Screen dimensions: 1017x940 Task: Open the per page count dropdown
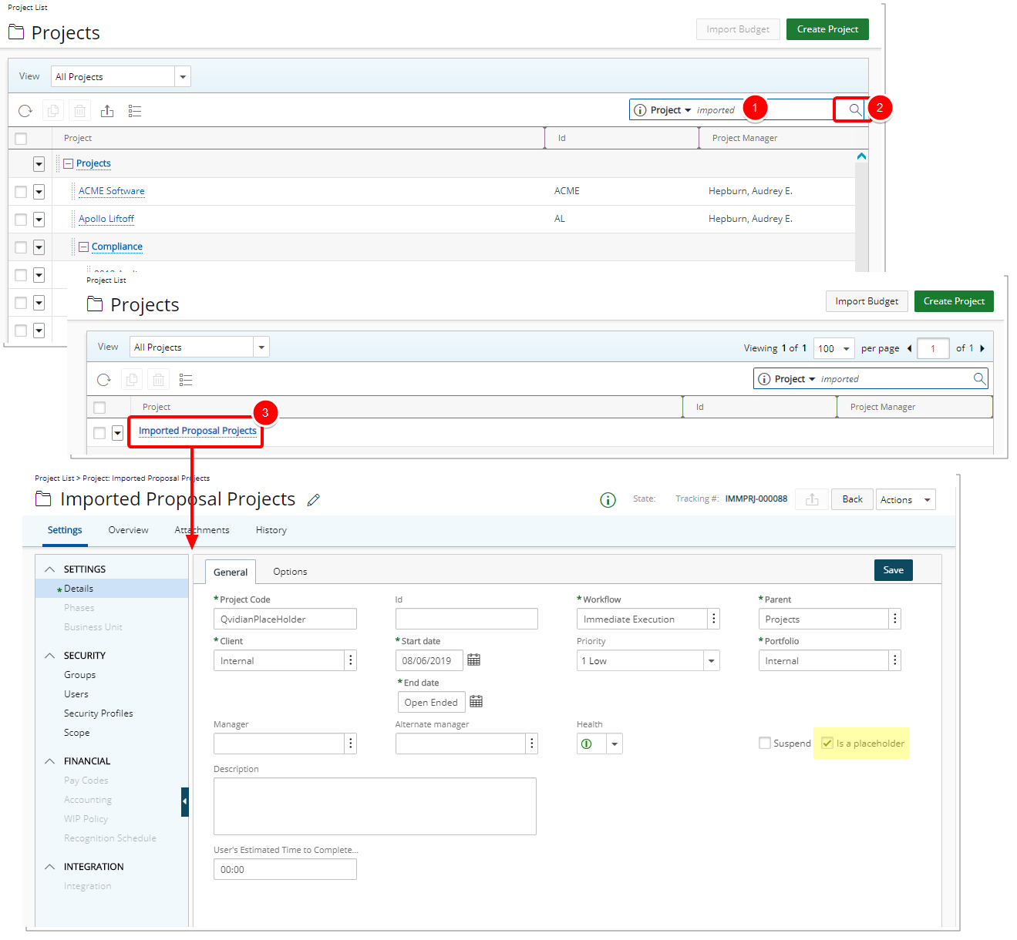pos(834,348)
